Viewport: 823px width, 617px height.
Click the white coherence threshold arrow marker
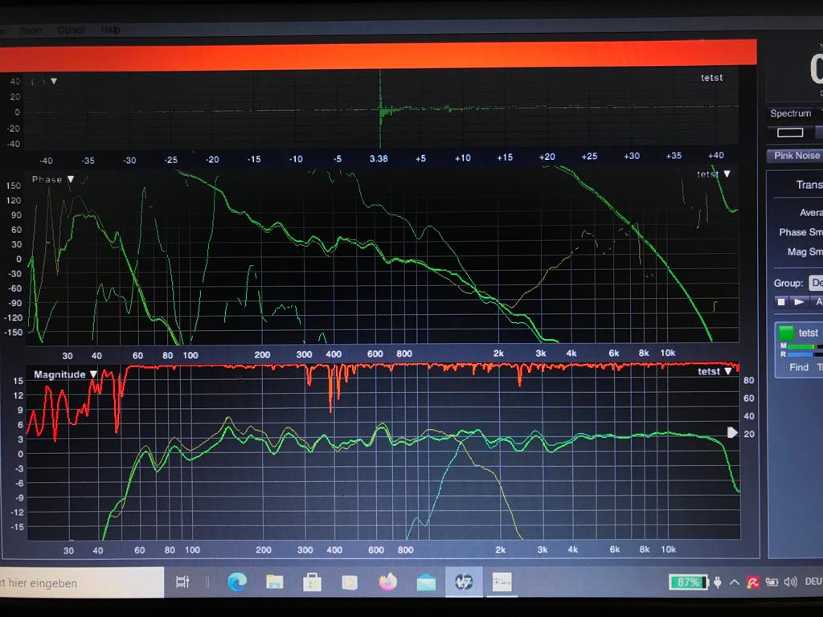click(x=731, y=433)
